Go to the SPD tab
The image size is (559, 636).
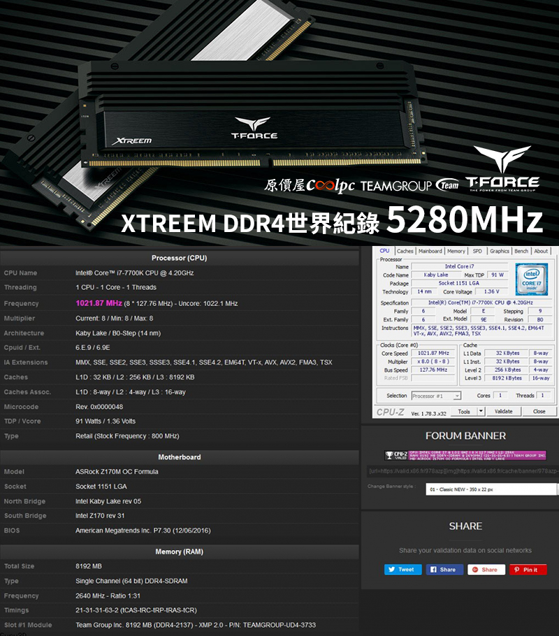pyautogui.click(x=477, y=252)
